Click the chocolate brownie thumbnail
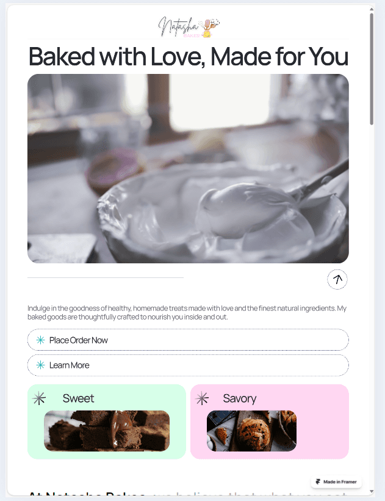This screenshot has width=385, height=501. [x=107, y=431]
